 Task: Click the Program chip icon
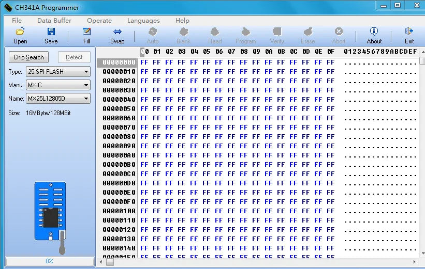[x=245, y=32]
